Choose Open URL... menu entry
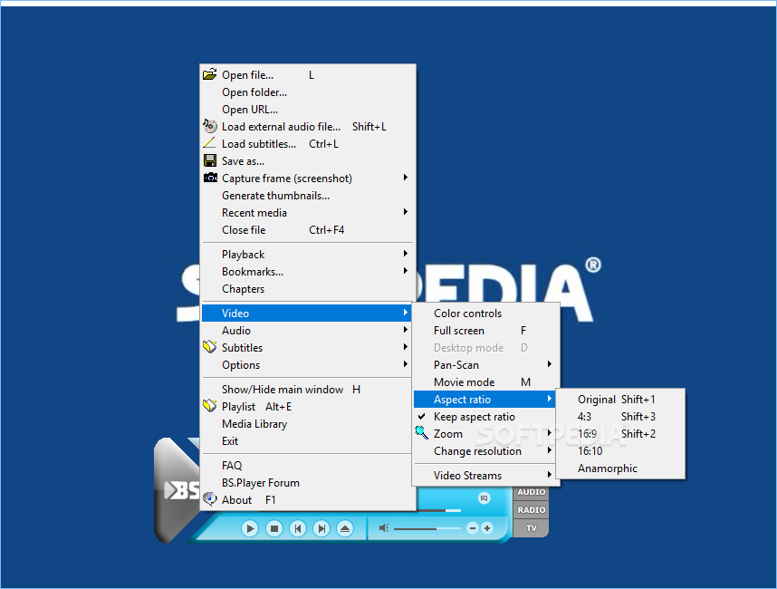This screenshot has width=777, height=589. coord(307,110)
